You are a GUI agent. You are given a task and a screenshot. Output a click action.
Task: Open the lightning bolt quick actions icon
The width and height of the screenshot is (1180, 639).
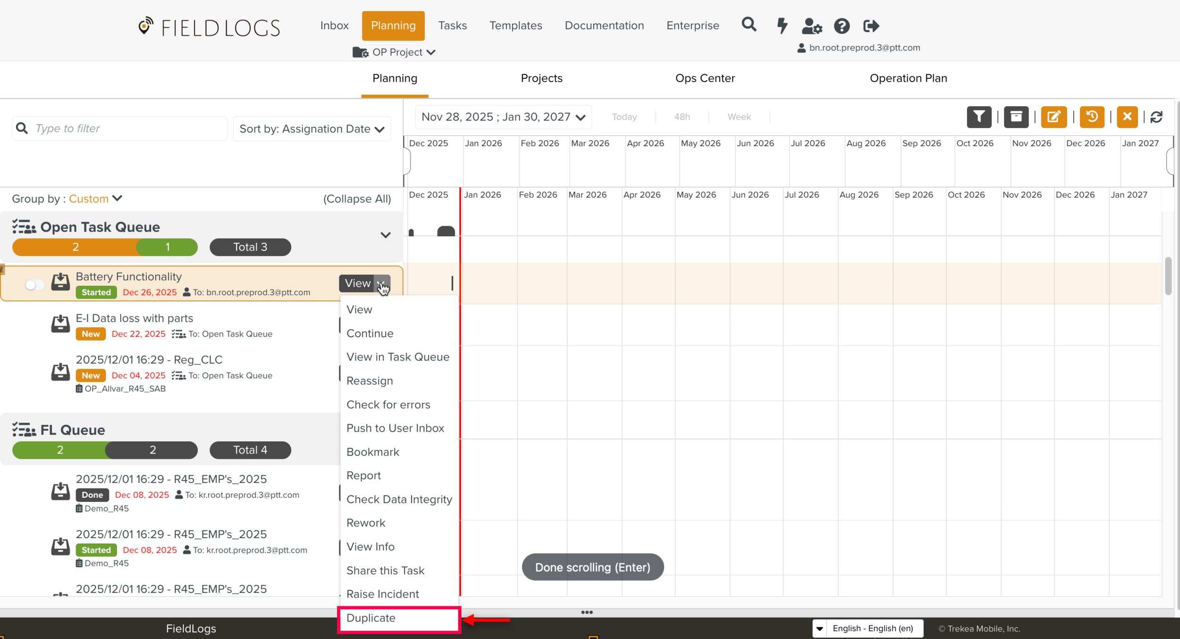click(782, 25)
